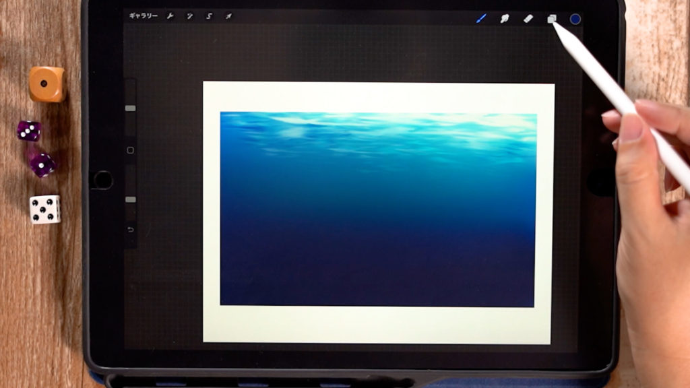Select the Eraser tool
The width and height of the screenshot is (690, 388).
coord(528,19)
